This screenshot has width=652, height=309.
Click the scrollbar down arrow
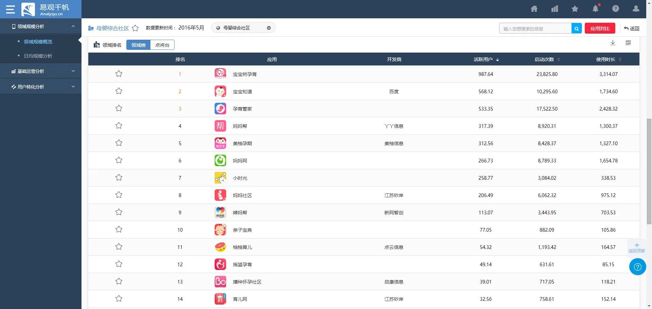(649, 306)
